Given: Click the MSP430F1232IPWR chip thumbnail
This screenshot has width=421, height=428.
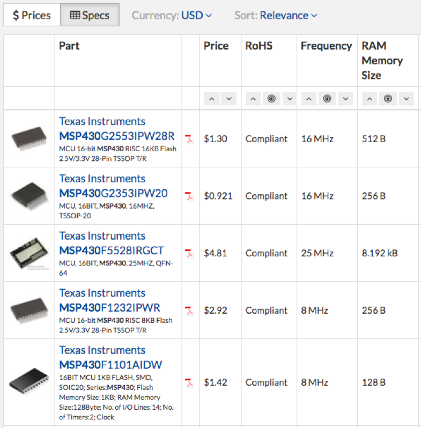Looking at the screenshot, I should tap(29, 310).
